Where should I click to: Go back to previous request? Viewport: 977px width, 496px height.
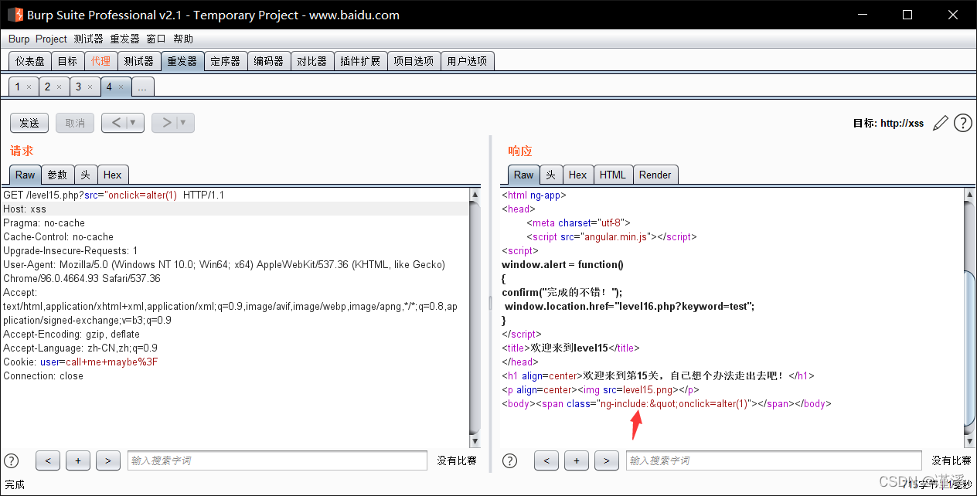115,123
